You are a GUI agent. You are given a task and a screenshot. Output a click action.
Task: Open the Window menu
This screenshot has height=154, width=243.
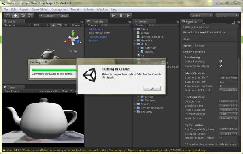point(102,9)
